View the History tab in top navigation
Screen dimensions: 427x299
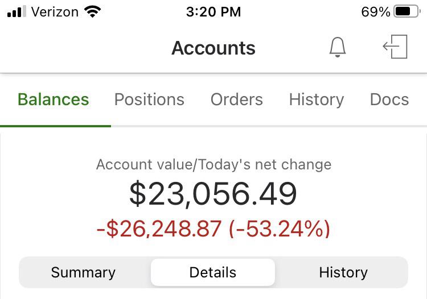pos(317,99)
